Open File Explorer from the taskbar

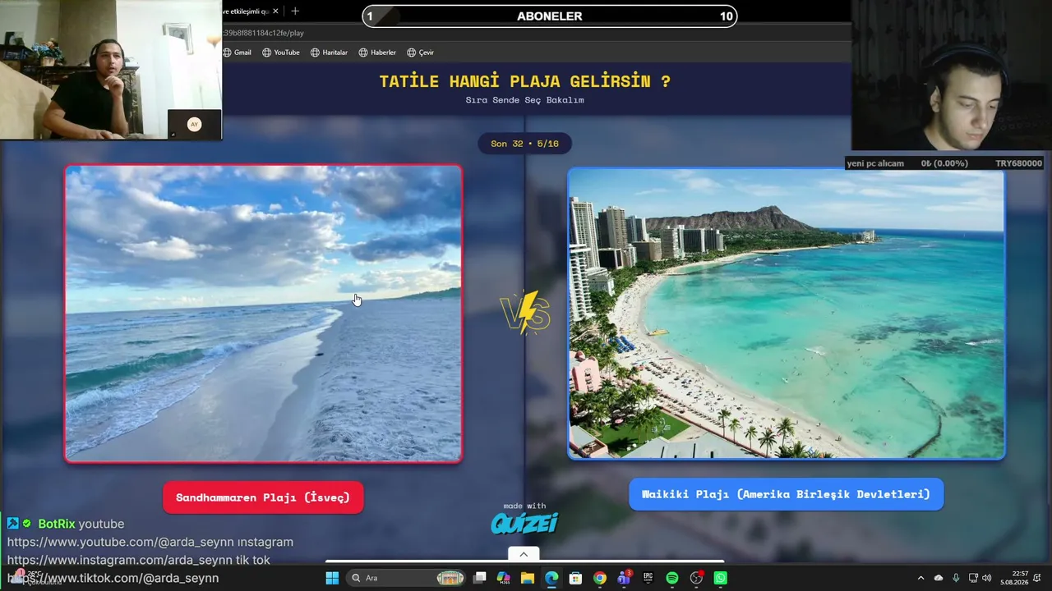pyautogui.click(x=528, y=578)
